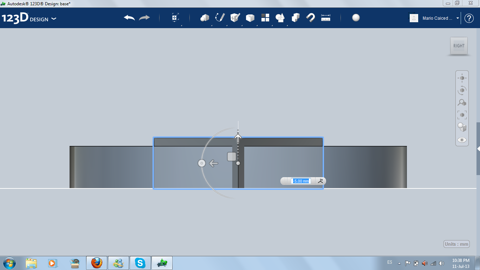Click the circular rotate handle on manipulator

pyautogui.click(x=201, y=163)
